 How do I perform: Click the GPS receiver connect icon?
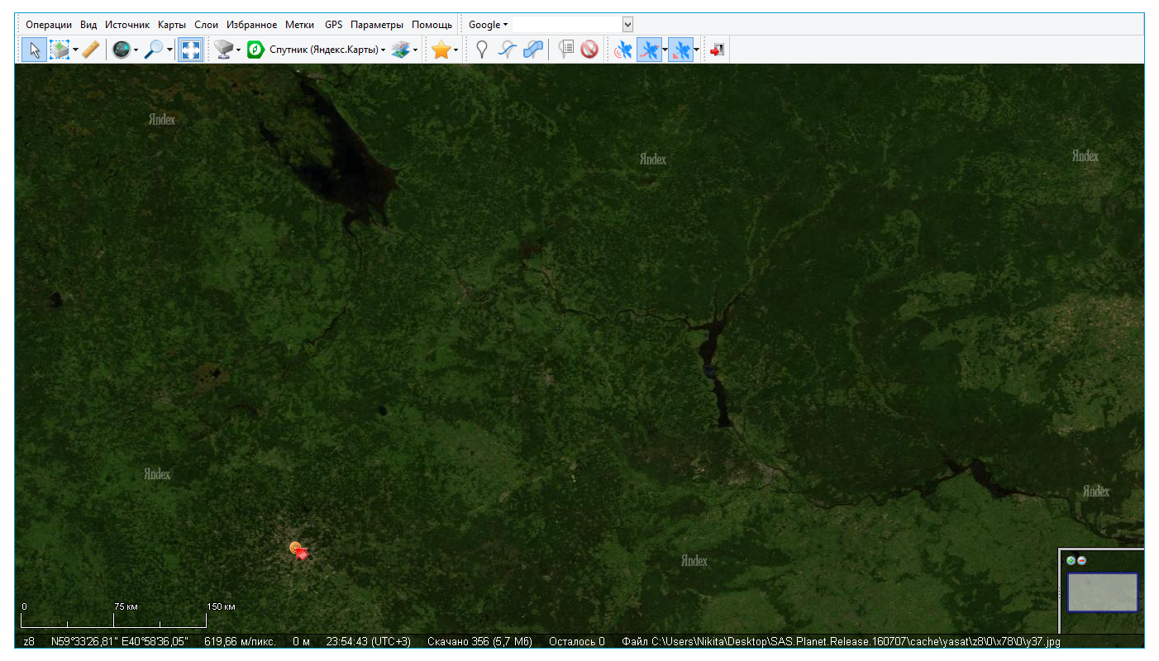pyautogui.click(x=622, y=50)
